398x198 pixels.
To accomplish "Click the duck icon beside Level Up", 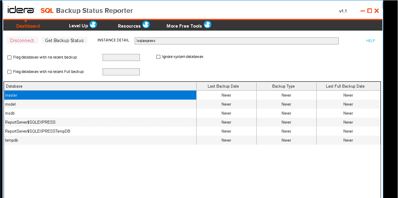I will tap(93, 25).
